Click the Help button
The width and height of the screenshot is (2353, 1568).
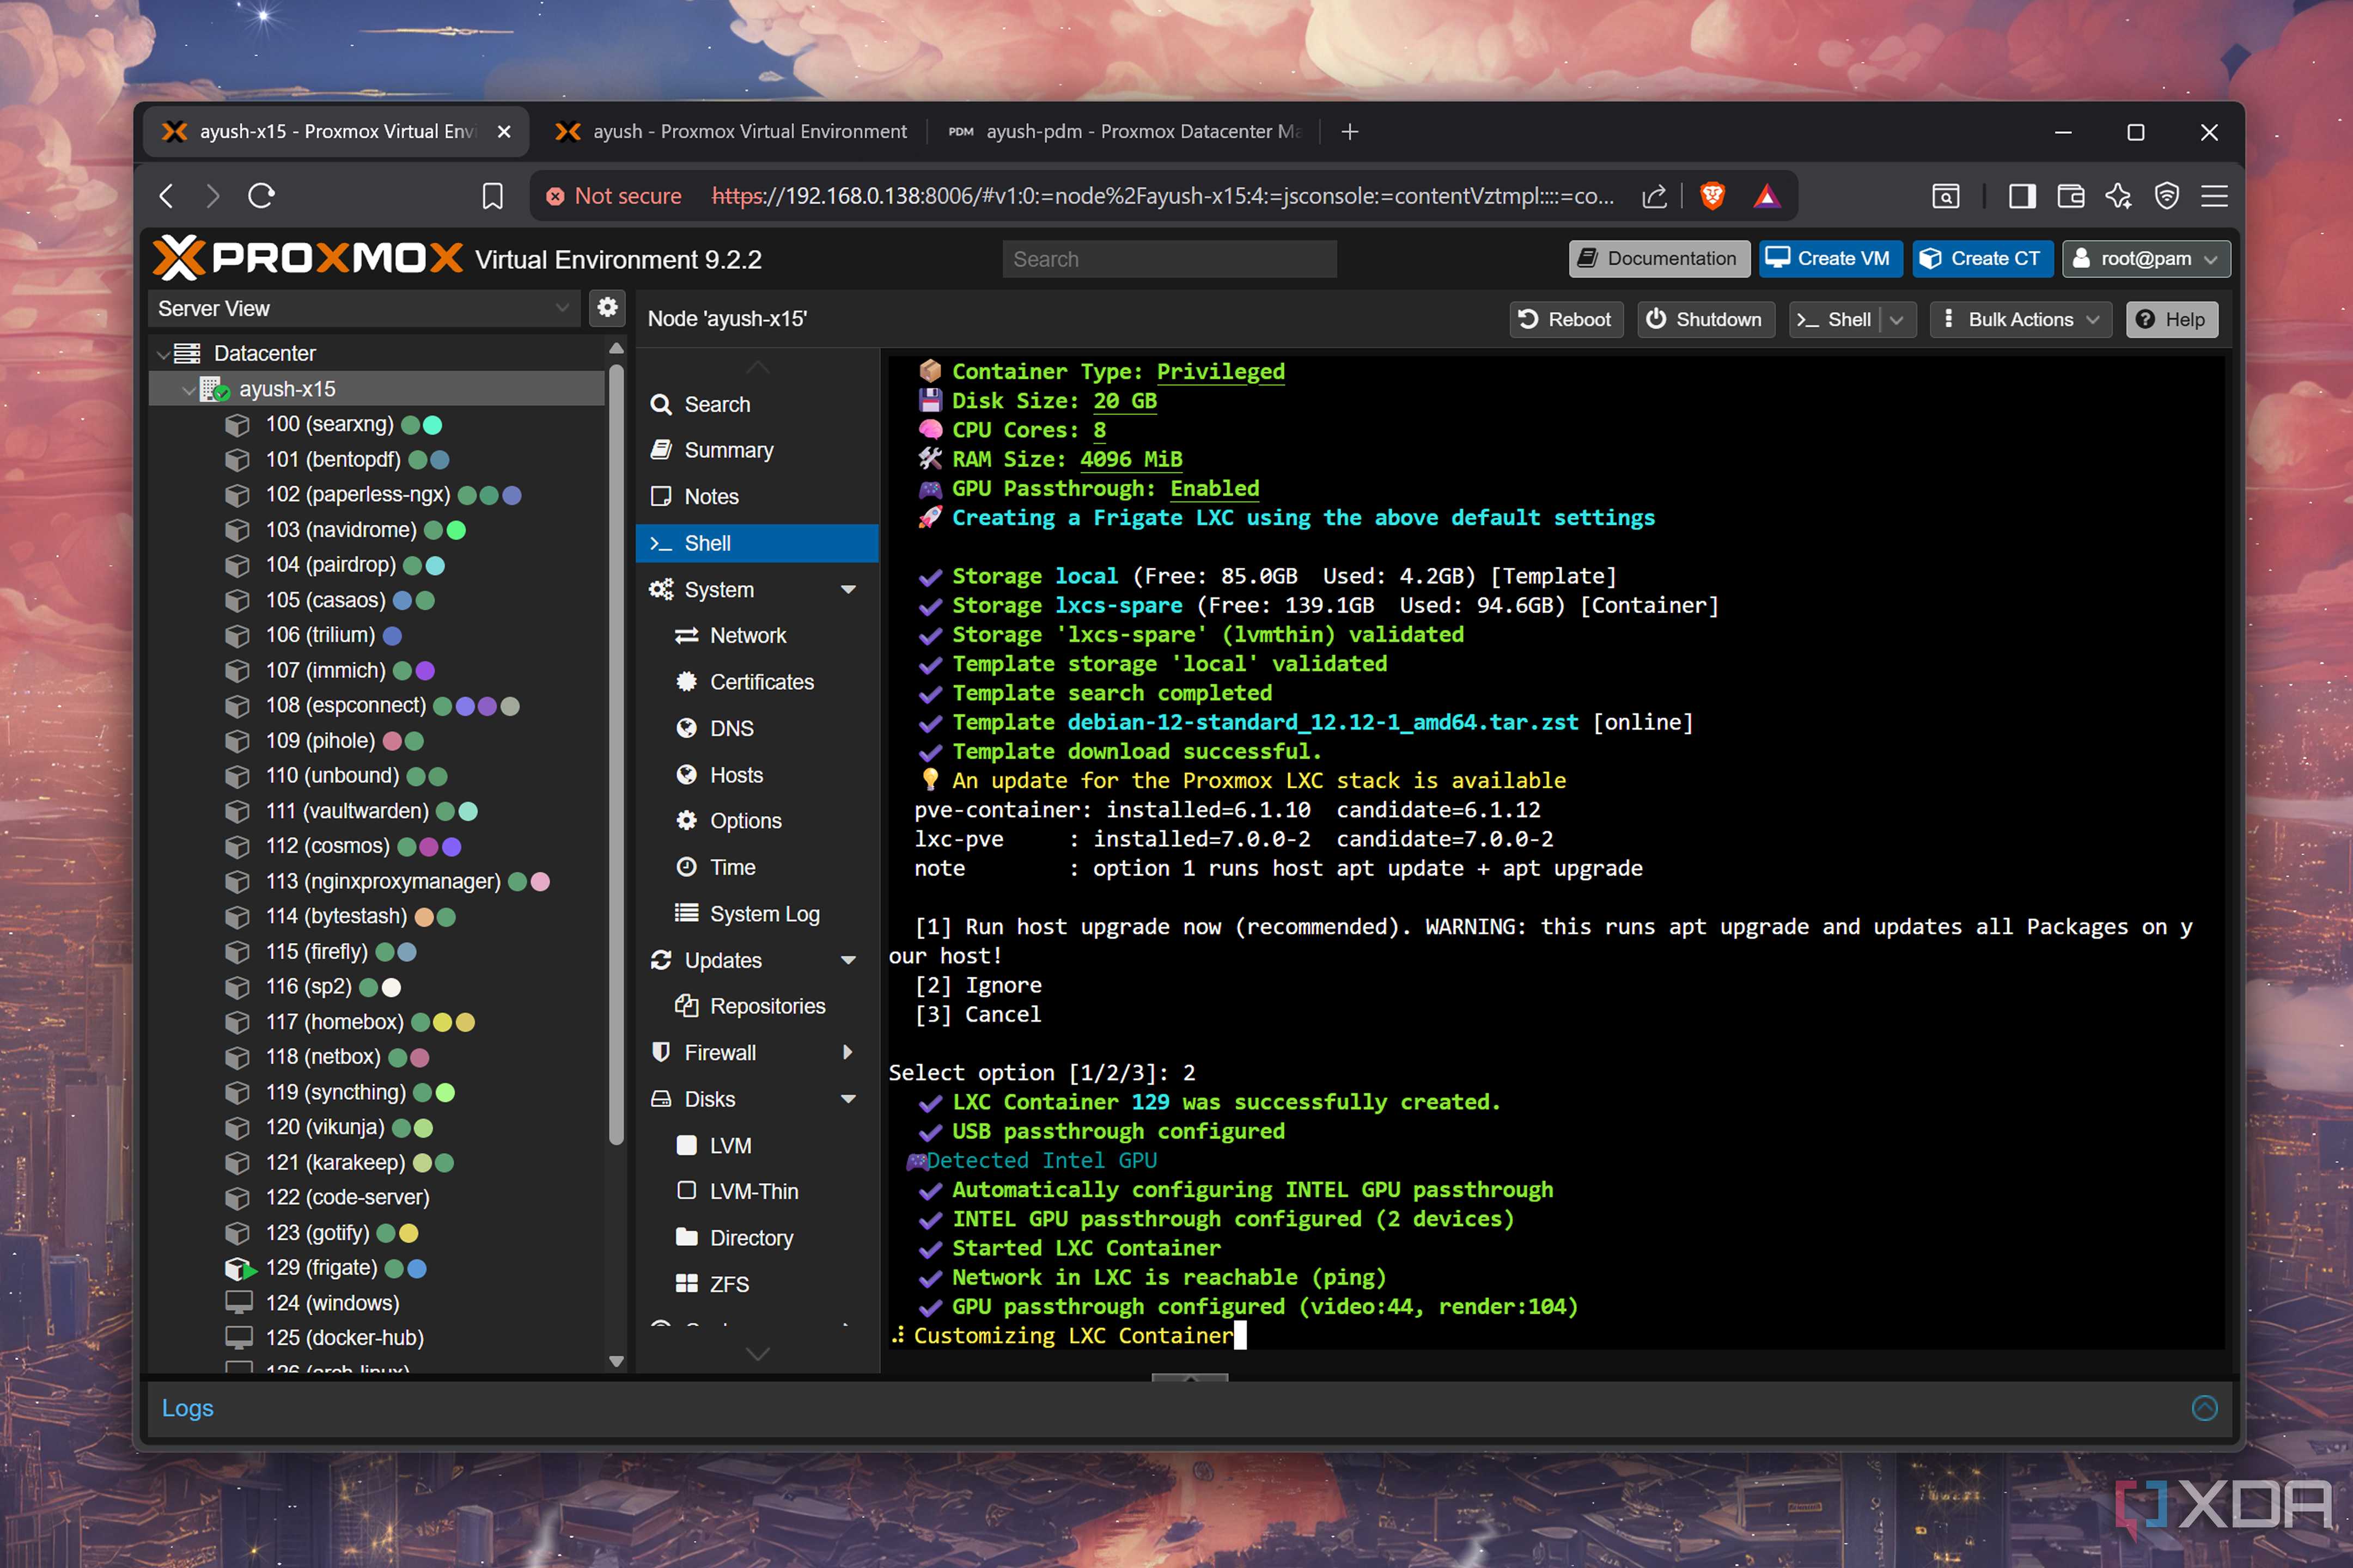pyautogui.click(x=2171, y=320)
